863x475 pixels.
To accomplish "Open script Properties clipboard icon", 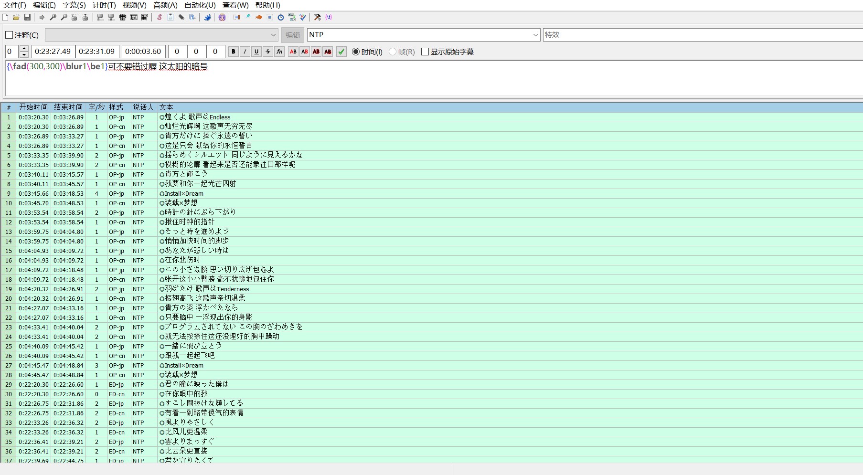I will pyautogui.click(x=170, y=17).
